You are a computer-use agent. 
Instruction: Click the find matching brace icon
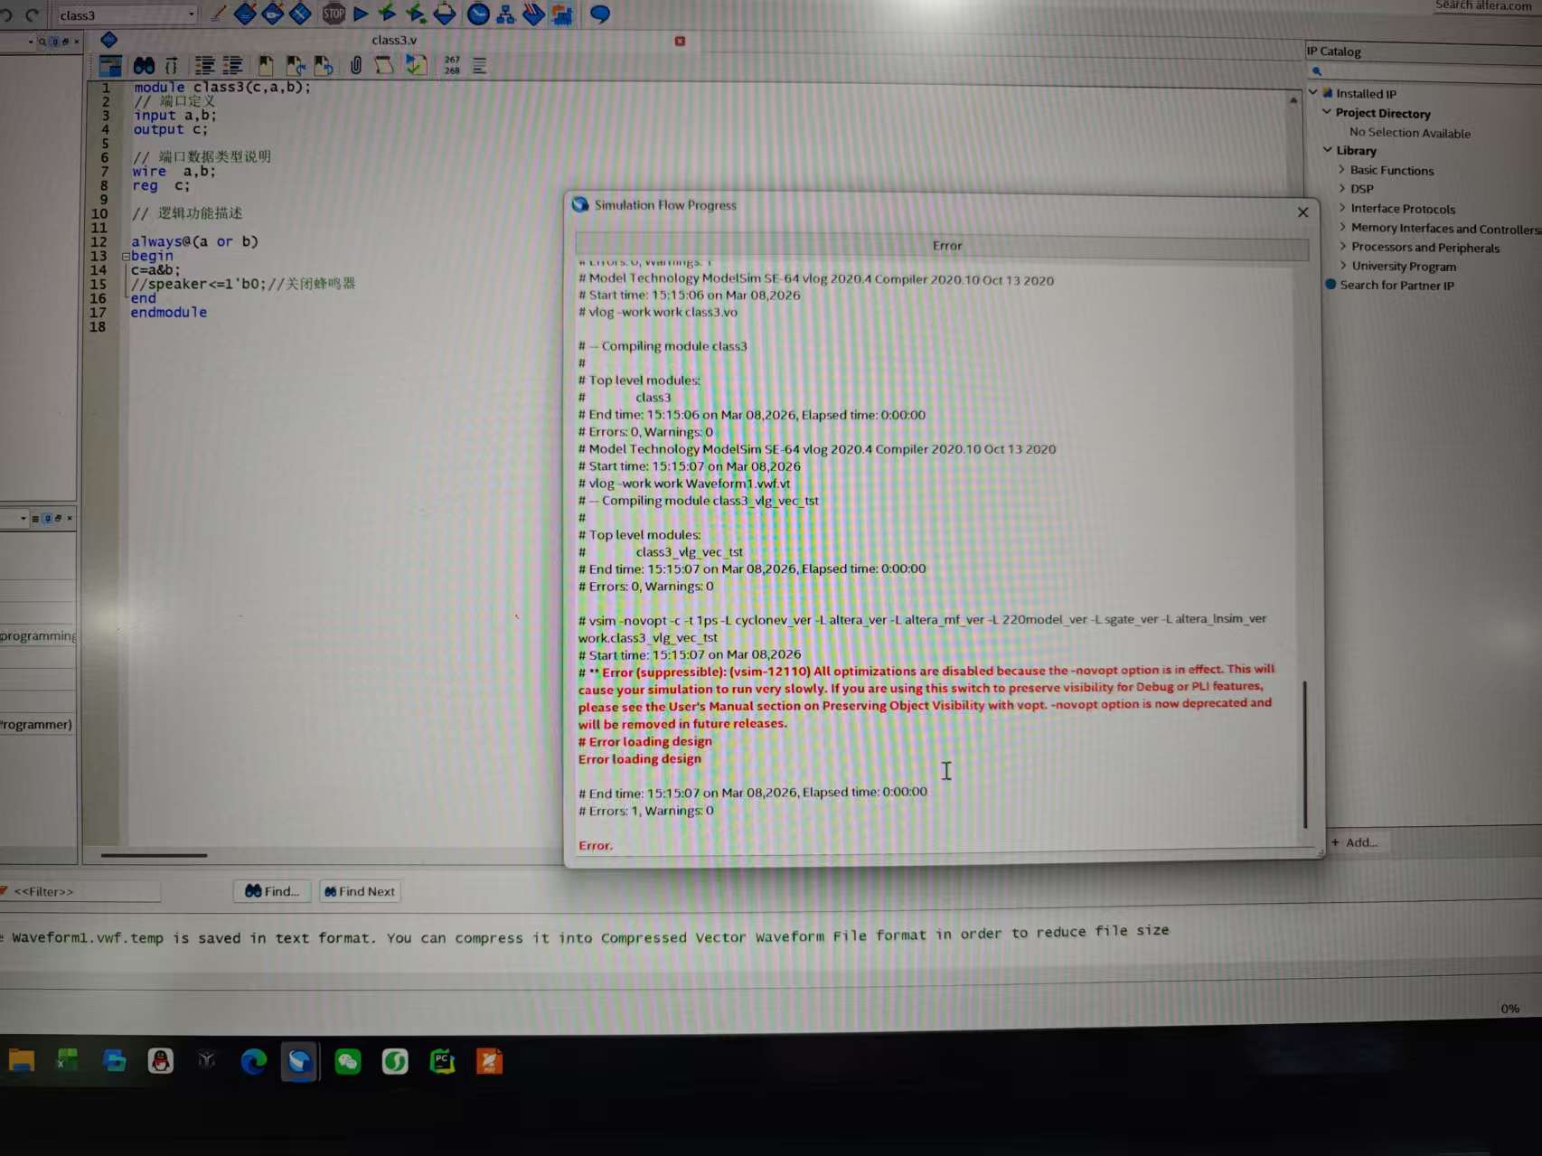click(x=171, y=66)
